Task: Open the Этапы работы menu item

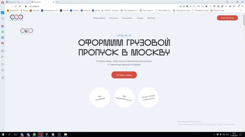Action: click(x=99, y=18)
